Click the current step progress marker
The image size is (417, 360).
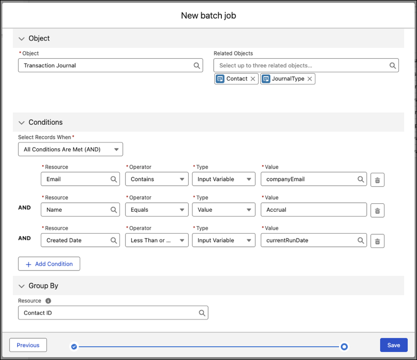tap(344, 347)
